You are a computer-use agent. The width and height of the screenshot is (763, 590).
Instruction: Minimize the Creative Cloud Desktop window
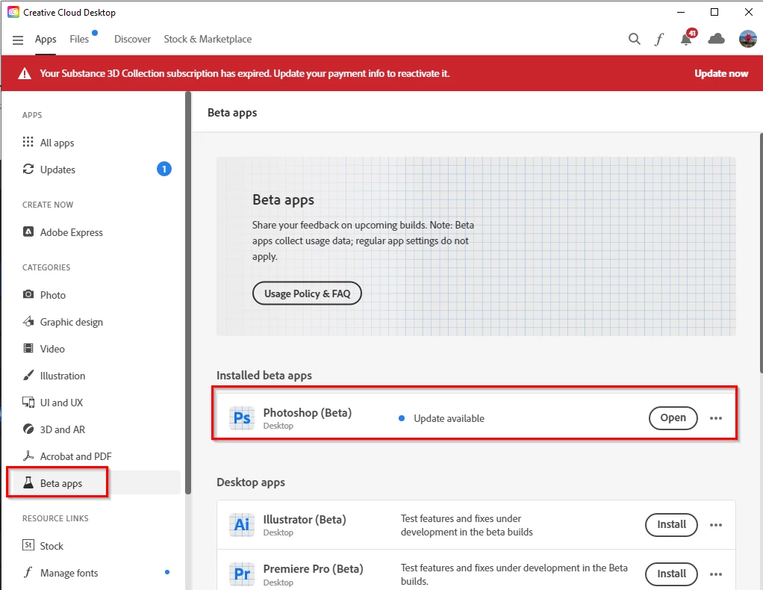click(x=681, y=12)
